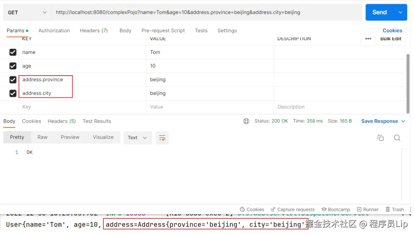Select the Preview view
Viewport: 415px width, 236px height.
pos(70,137)
